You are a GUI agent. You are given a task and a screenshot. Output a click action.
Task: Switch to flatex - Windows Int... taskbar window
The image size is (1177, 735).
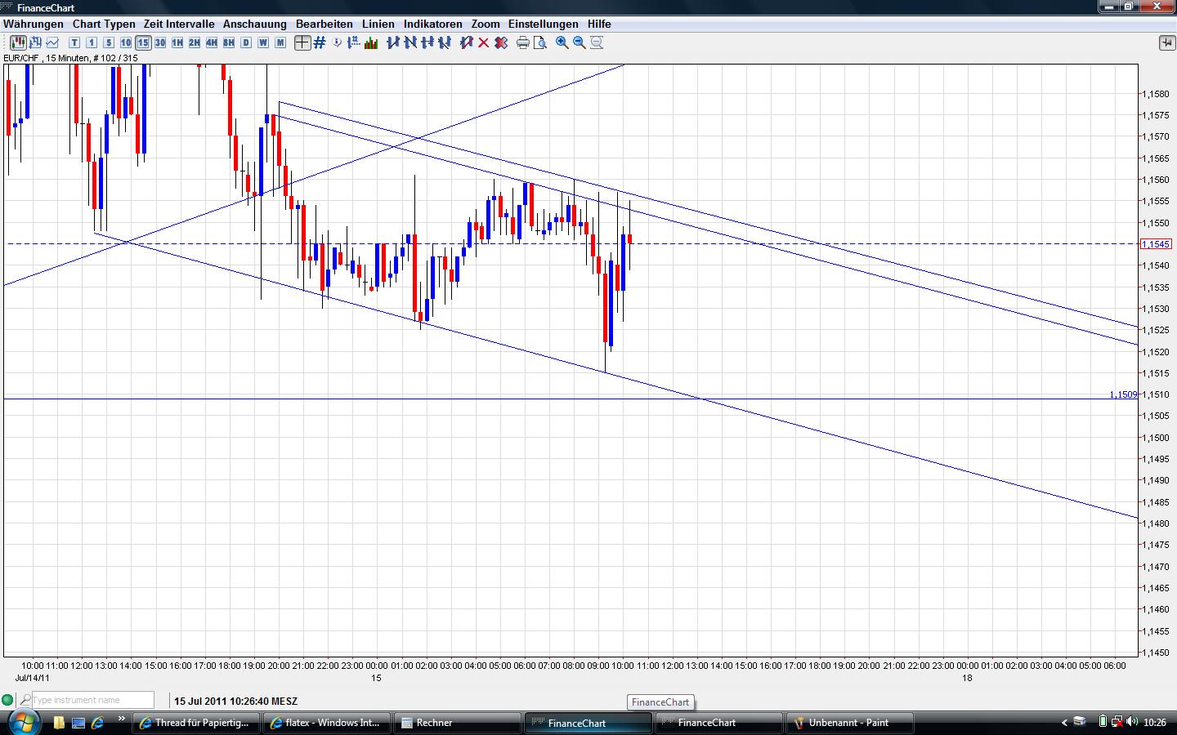[327, 723]
